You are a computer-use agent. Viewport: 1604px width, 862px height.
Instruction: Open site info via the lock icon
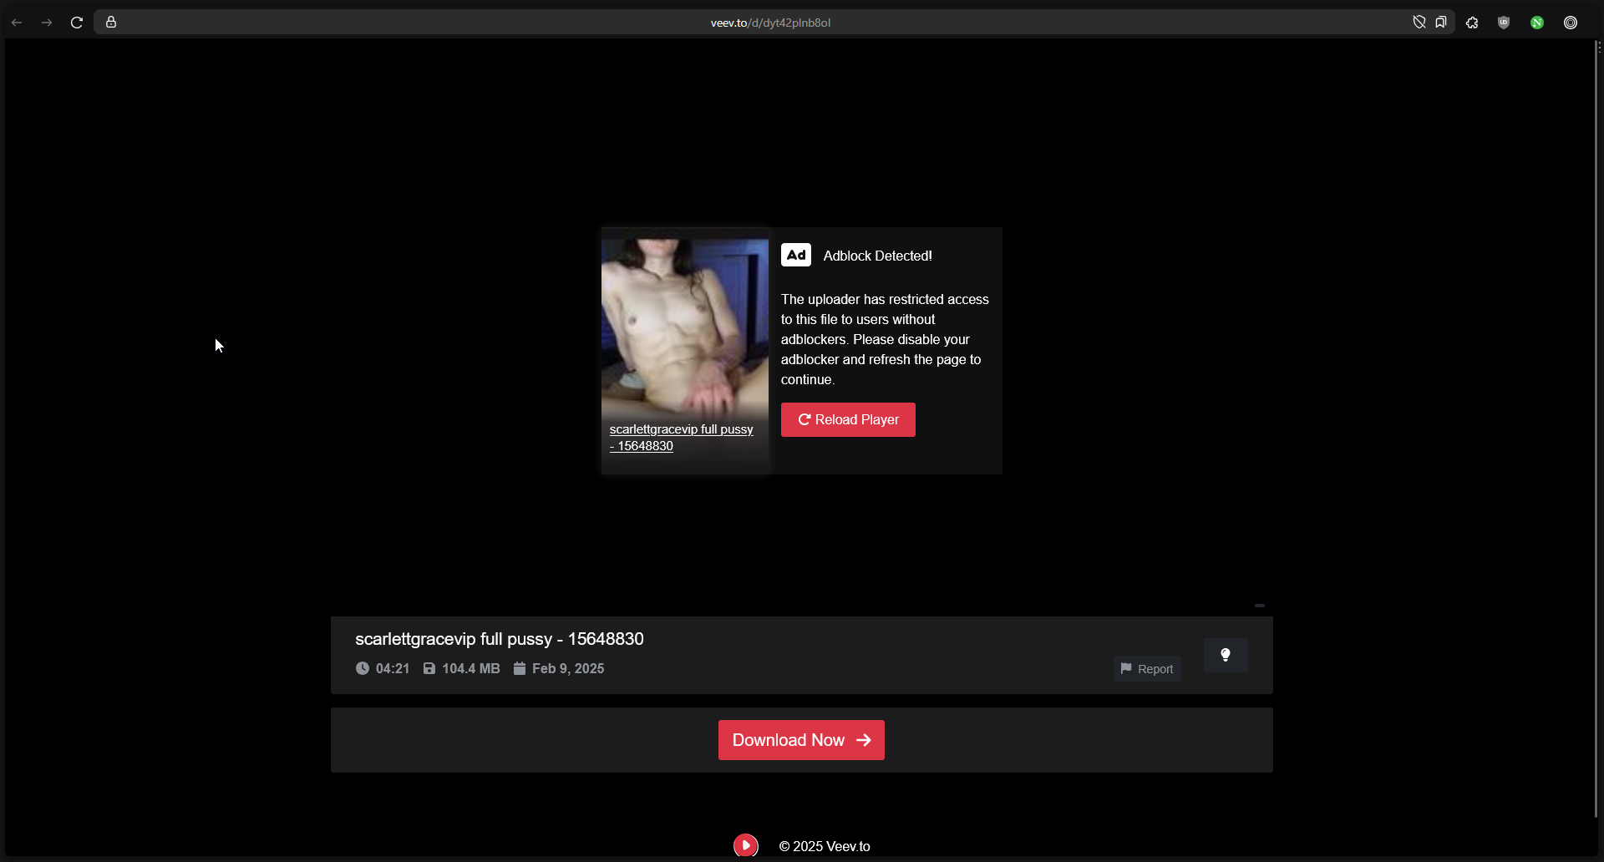click(111, 23)
